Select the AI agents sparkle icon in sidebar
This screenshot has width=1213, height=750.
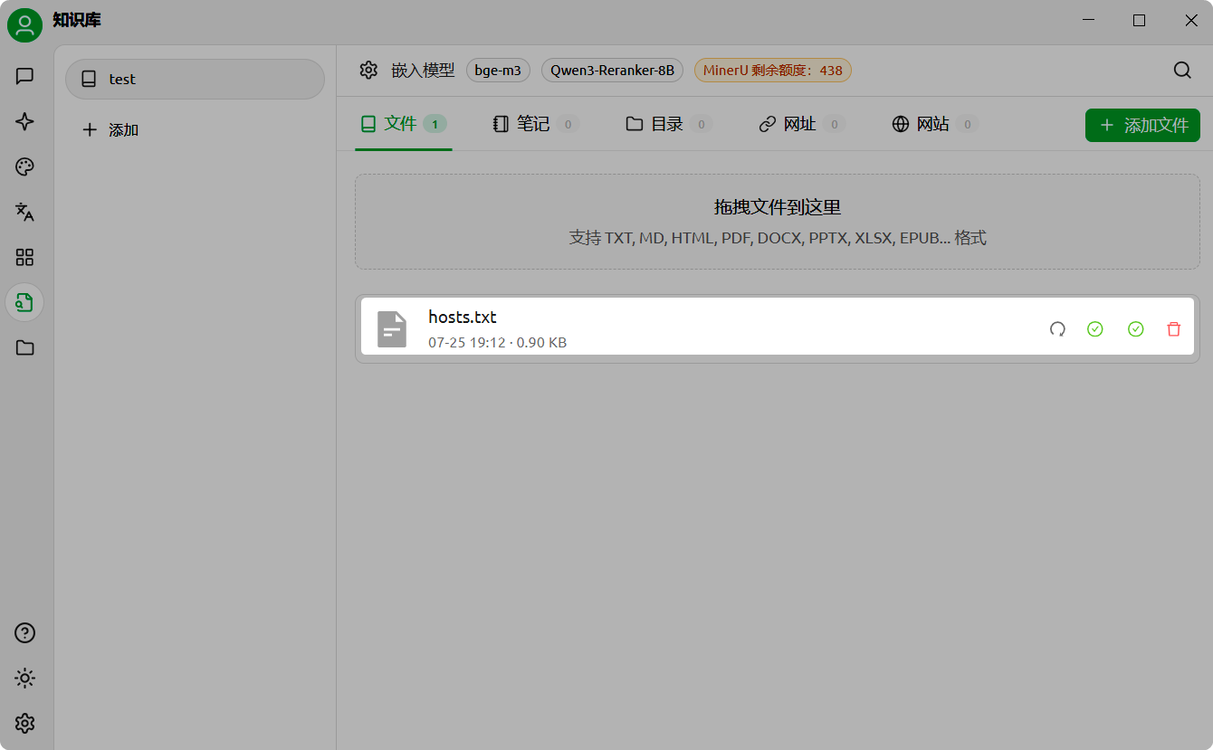[x=24, y=121]
